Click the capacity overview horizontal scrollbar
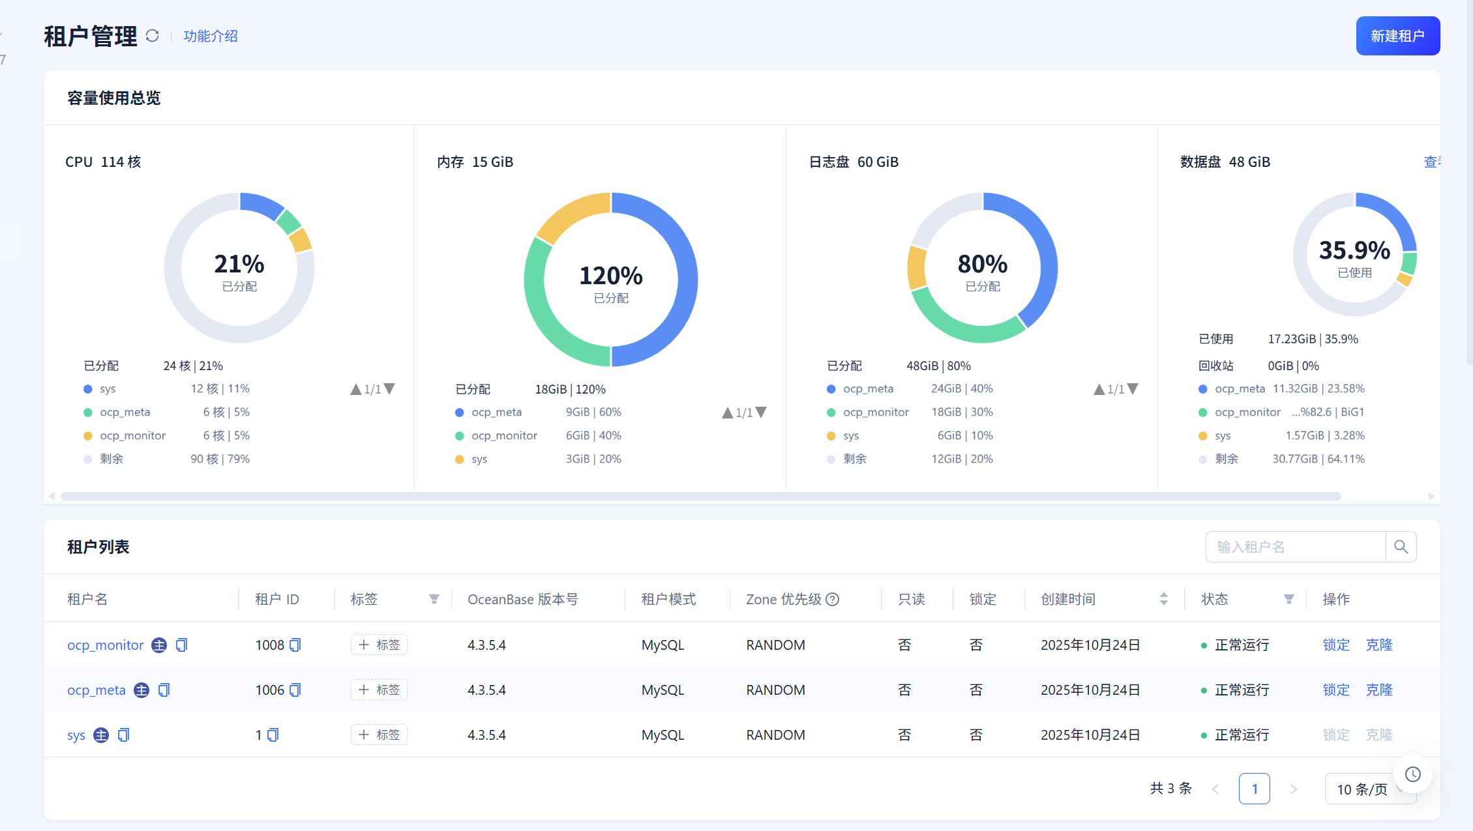 [700, 496]
